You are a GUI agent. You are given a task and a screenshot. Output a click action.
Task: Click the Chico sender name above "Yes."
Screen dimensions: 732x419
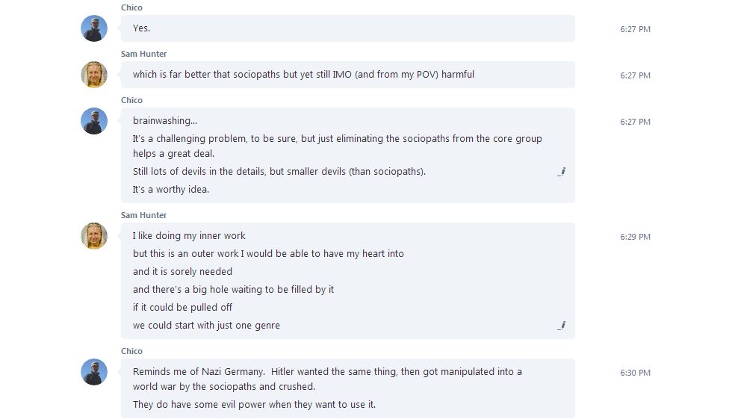pos(131,7)
